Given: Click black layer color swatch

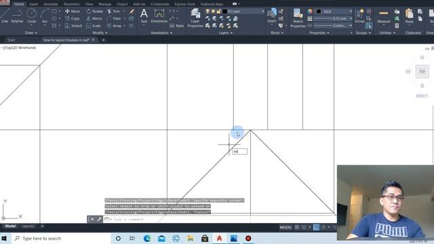Looking at the screenshot, I should (224, 12).
